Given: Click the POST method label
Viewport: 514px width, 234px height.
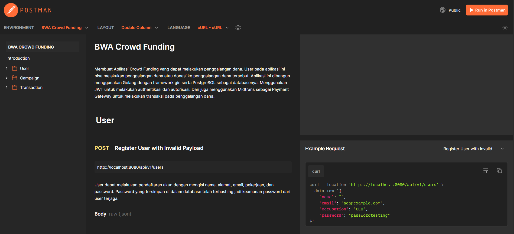Looking at the screenshot, I should tap(102, 148).
